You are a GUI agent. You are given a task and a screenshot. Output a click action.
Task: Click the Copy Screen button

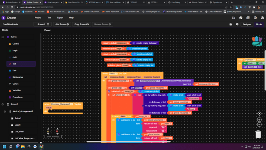tap(81, 24)
